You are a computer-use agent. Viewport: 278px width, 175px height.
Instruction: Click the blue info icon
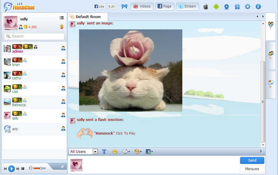(x=258, y=7)
